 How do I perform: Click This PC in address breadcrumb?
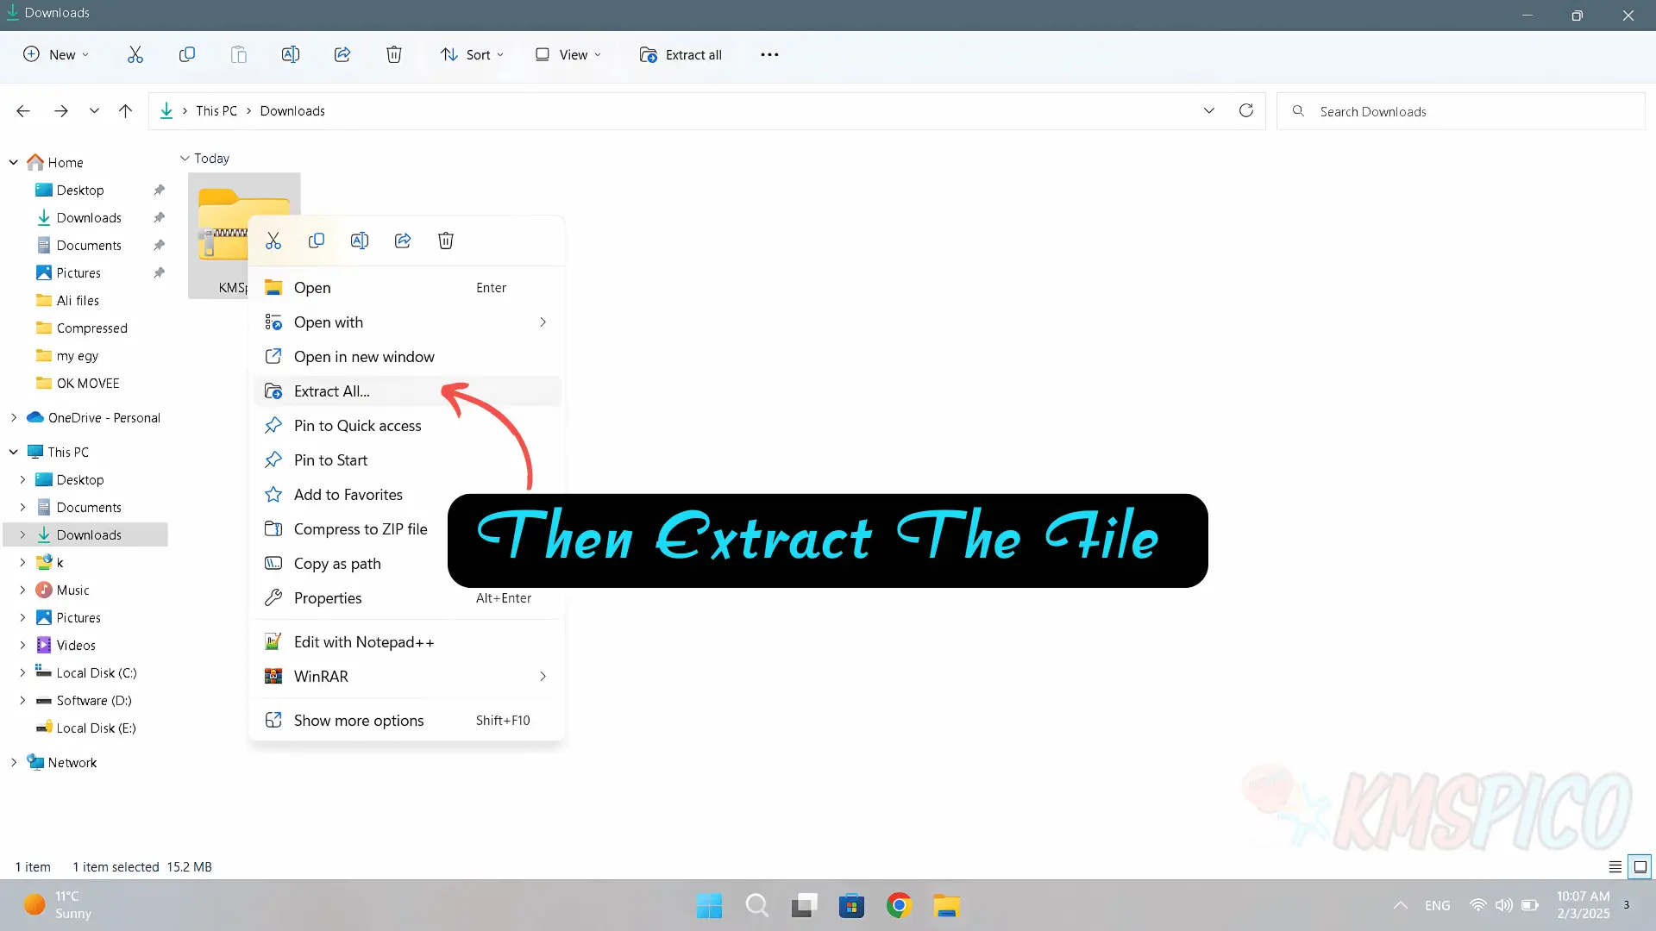(x=216, y=110)
